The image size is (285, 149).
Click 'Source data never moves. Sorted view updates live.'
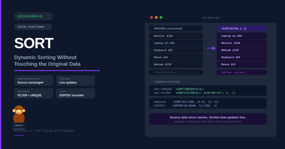pos(208,117)
